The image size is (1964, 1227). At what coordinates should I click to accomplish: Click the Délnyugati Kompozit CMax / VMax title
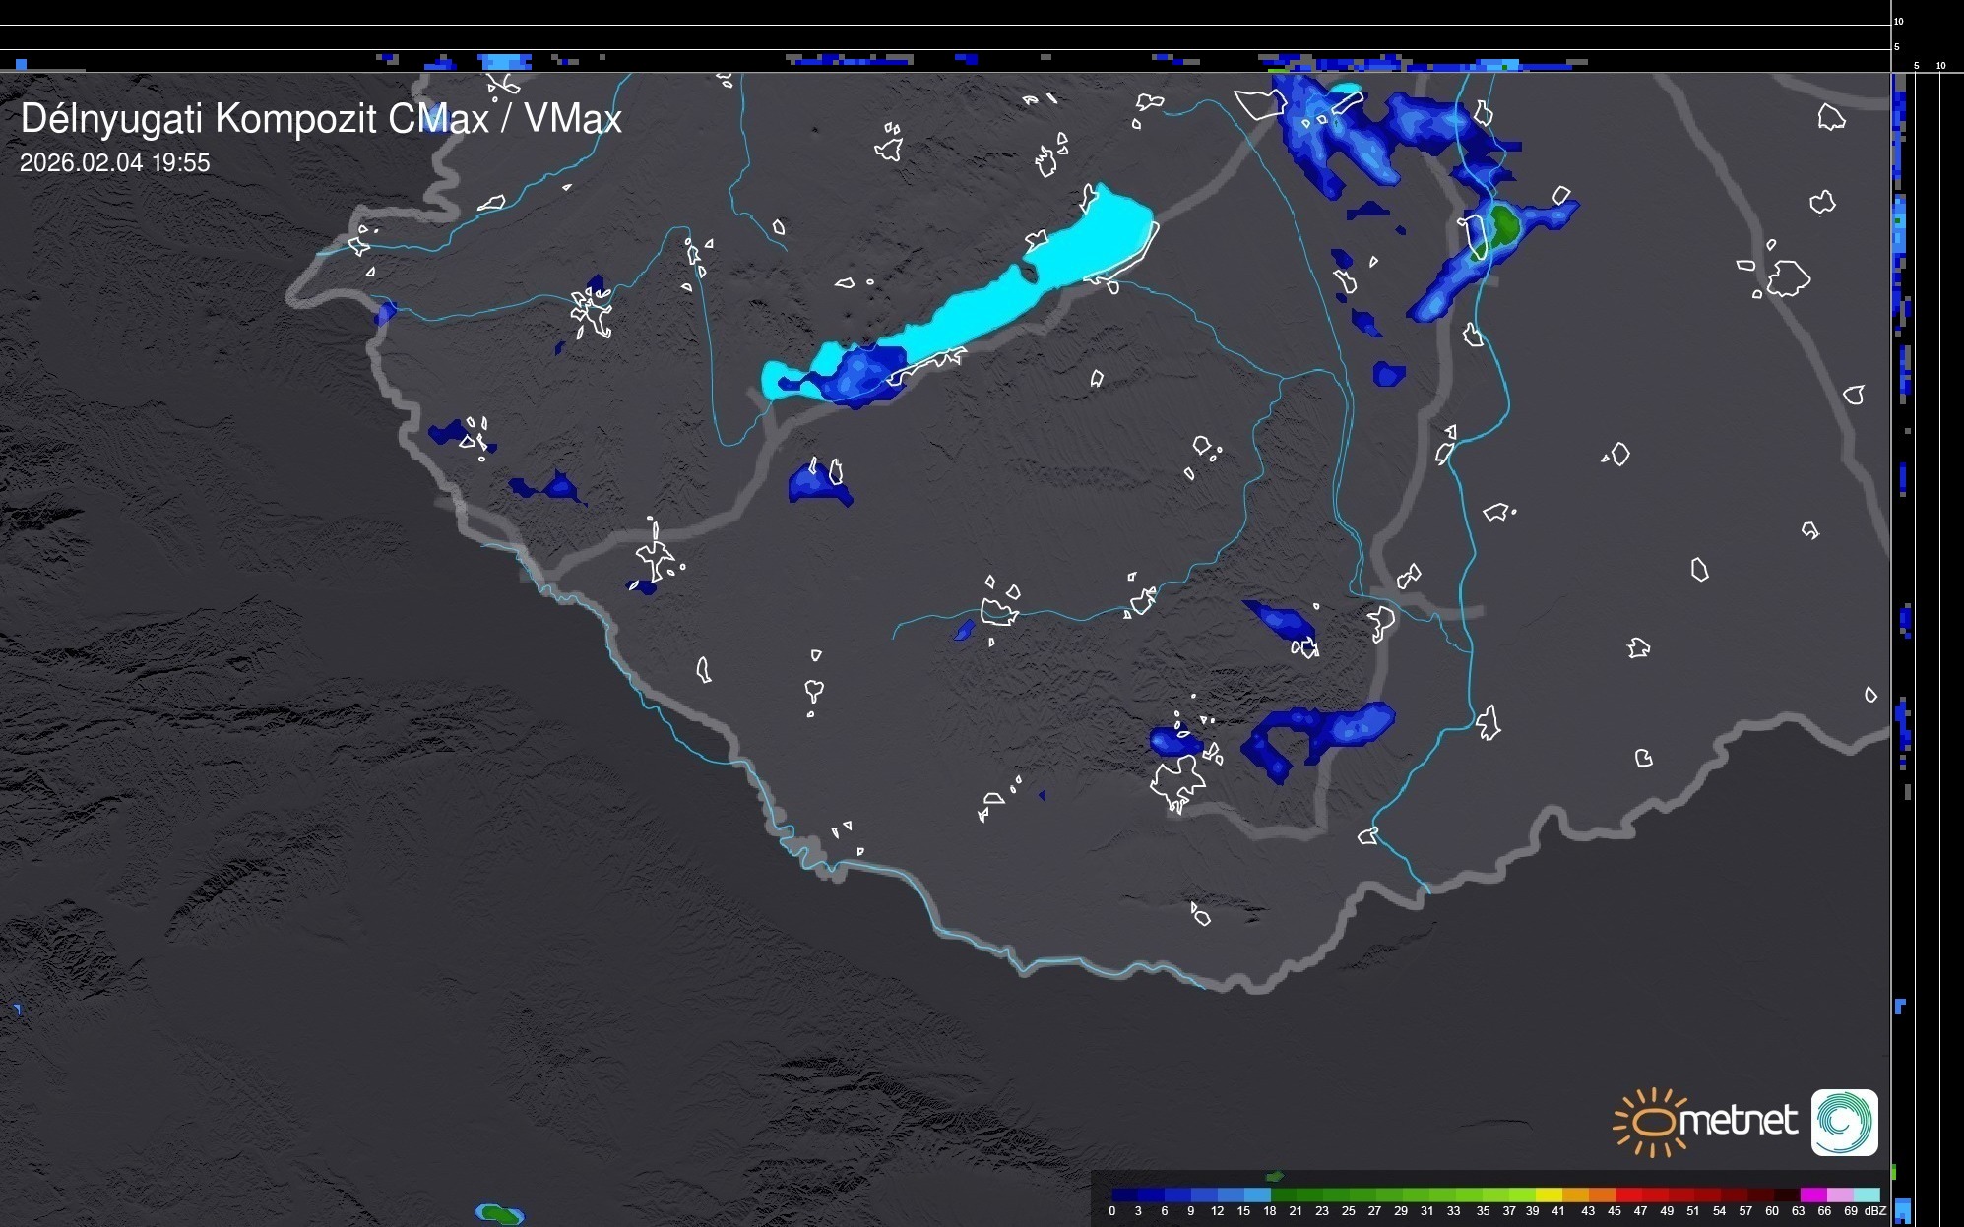pos(321,119)
